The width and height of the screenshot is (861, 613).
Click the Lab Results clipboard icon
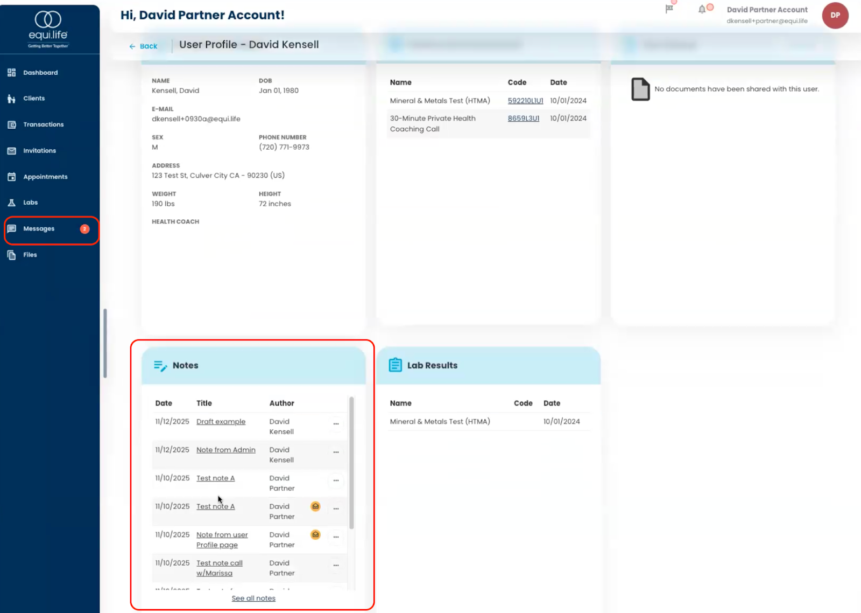[395, 365]
